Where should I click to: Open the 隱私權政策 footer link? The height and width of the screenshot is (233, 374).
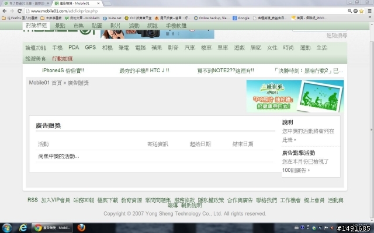pyautogui.click(x=211, y=200)
